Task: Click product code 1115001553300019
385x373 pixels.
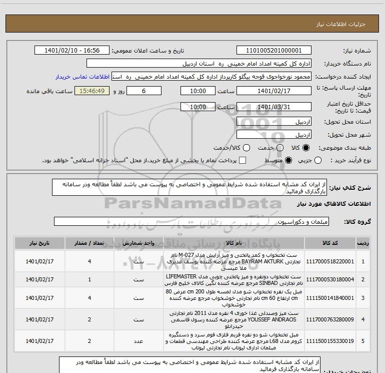Action: (x=330, y=341)
